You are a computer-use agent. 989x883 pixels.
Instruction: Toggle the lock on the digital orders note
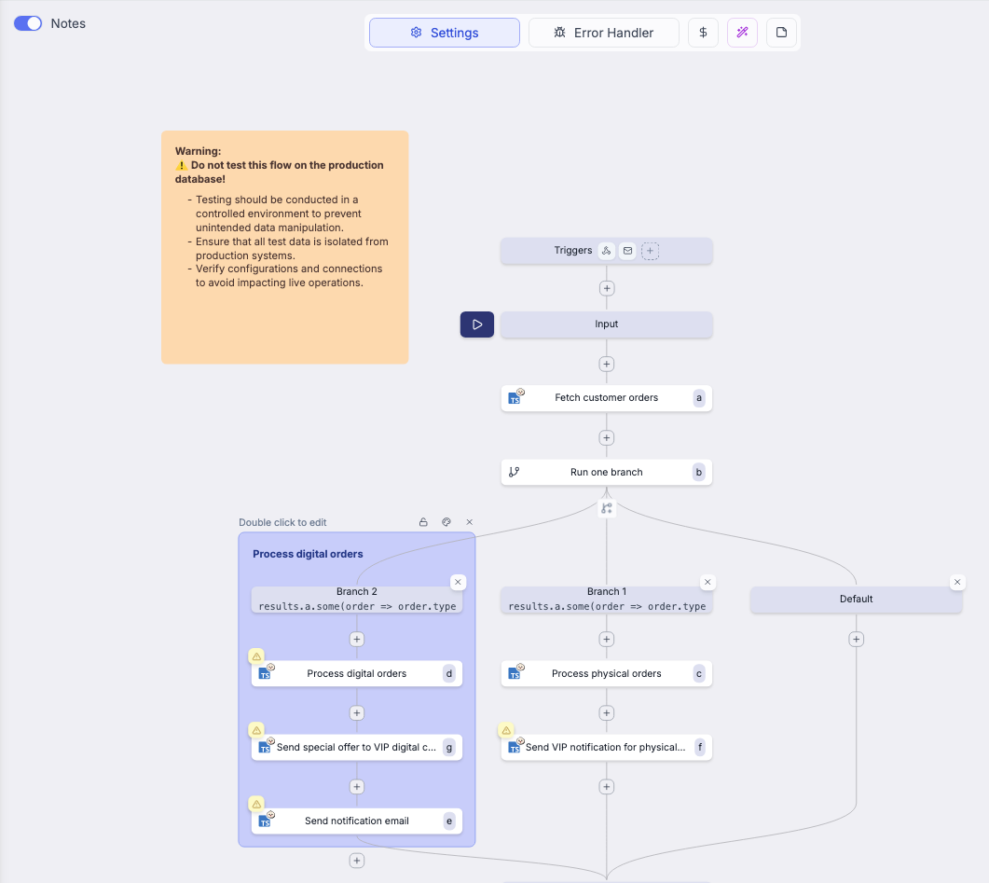[423, 522]
